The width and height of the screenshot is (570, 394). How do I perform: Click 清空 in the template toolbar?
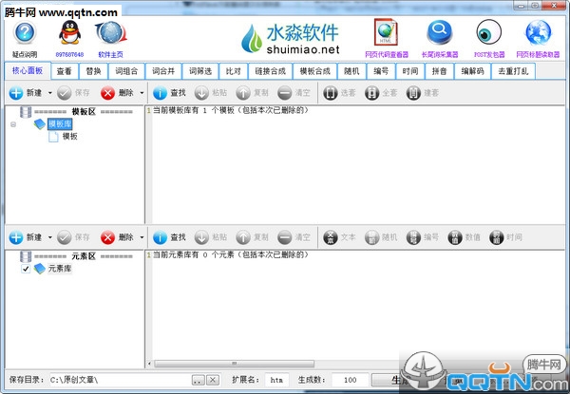coord(294,93)
